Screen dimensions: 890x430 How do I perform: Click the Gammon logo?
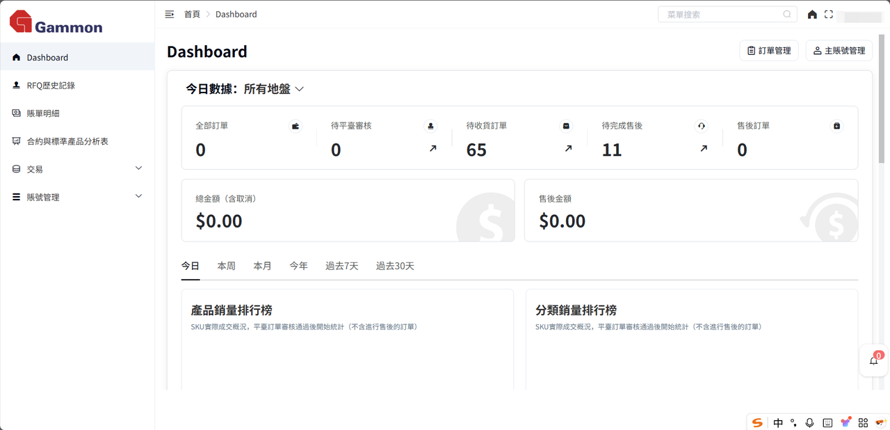point(56,23)
